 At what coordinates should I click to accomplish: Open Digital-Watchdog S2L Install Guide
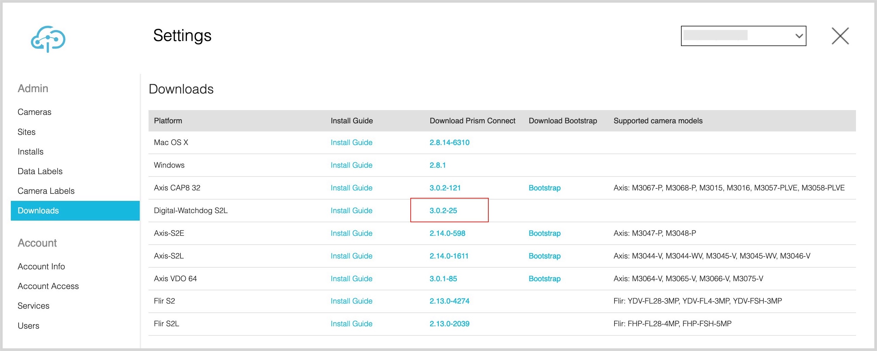pos(351,210)
